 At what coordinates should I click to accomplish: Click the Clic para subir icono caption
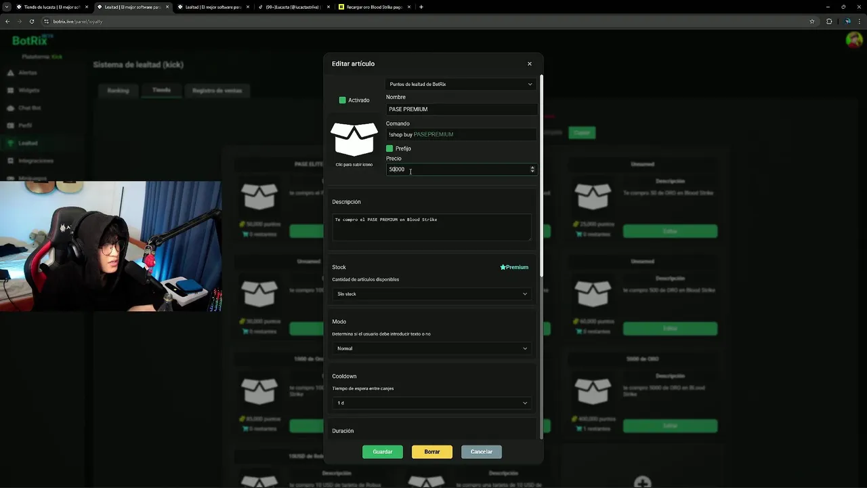(354, 165)
